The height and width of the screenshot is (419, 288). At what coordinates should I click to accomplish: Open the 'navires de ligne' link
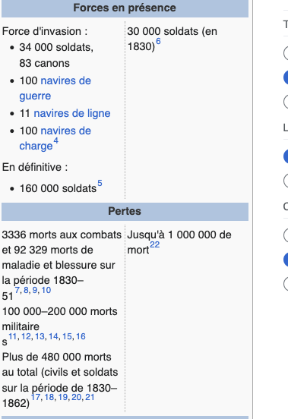(x=72, y=113)
